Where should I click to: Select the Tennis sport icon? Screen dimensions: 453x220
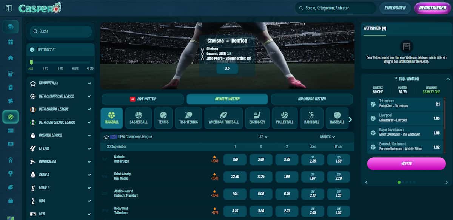click(x=163, y=118)
